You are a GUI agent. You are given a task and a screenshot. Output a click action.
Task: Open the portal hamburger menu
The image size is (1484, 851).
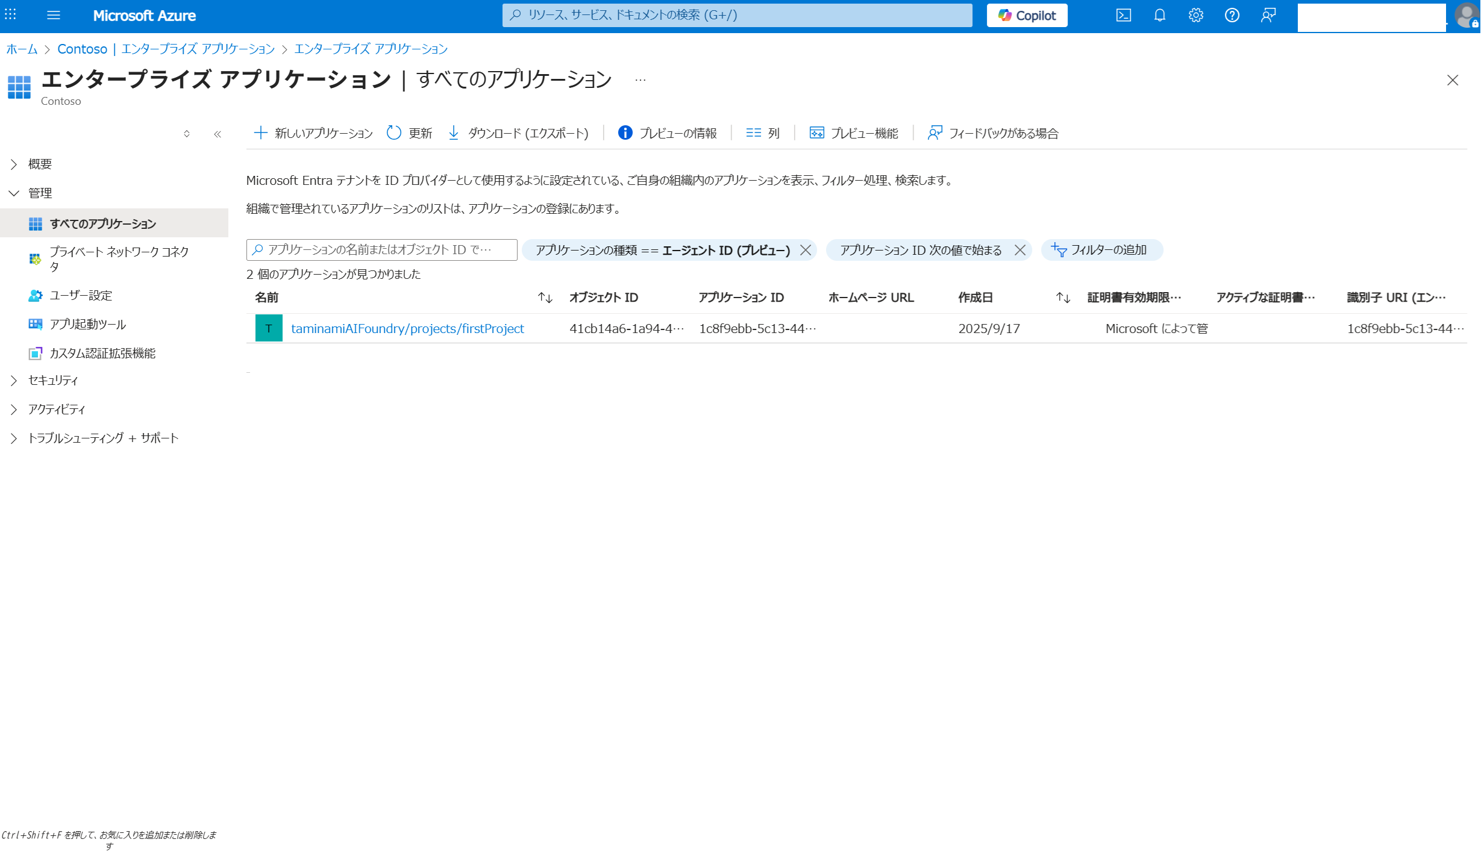[54, 16]
